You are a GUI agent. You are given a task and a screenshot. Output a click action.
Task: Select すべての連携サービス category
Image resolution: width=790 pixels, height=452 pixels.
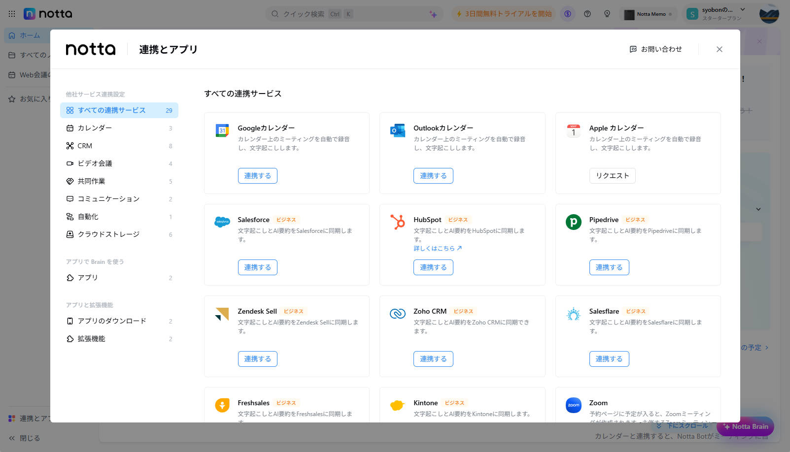point(119,110)
